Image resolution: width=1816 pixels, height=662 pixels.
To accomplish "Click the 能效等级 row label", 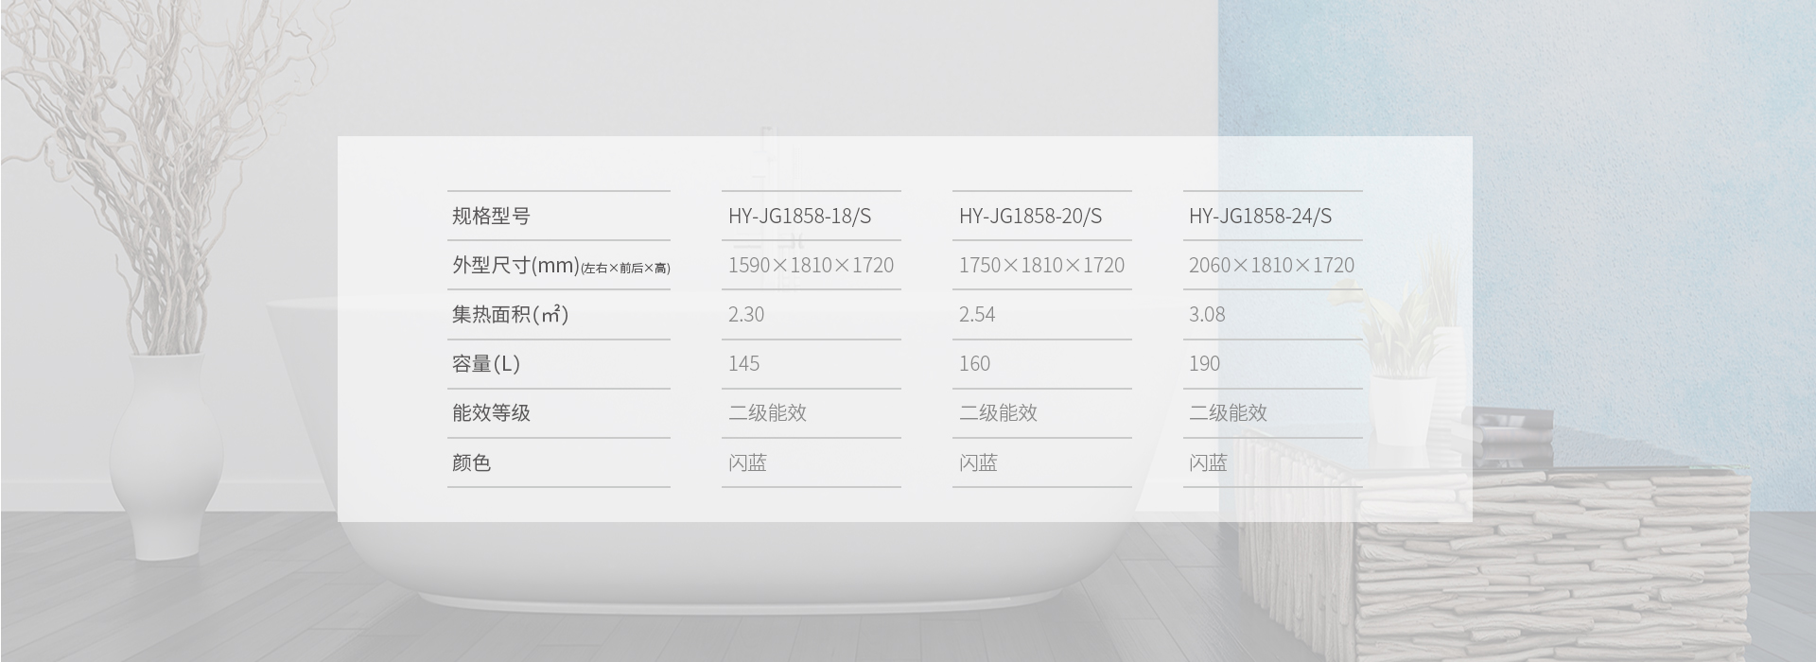I will pos(491,412).
